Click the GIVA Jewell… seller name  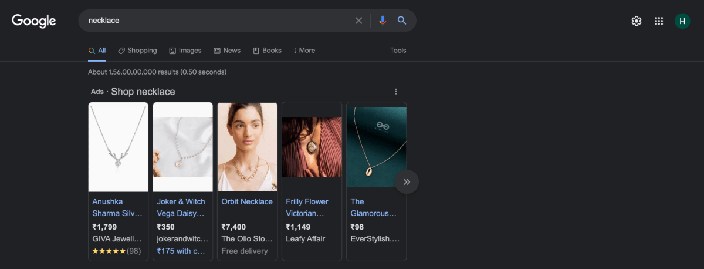117,239
